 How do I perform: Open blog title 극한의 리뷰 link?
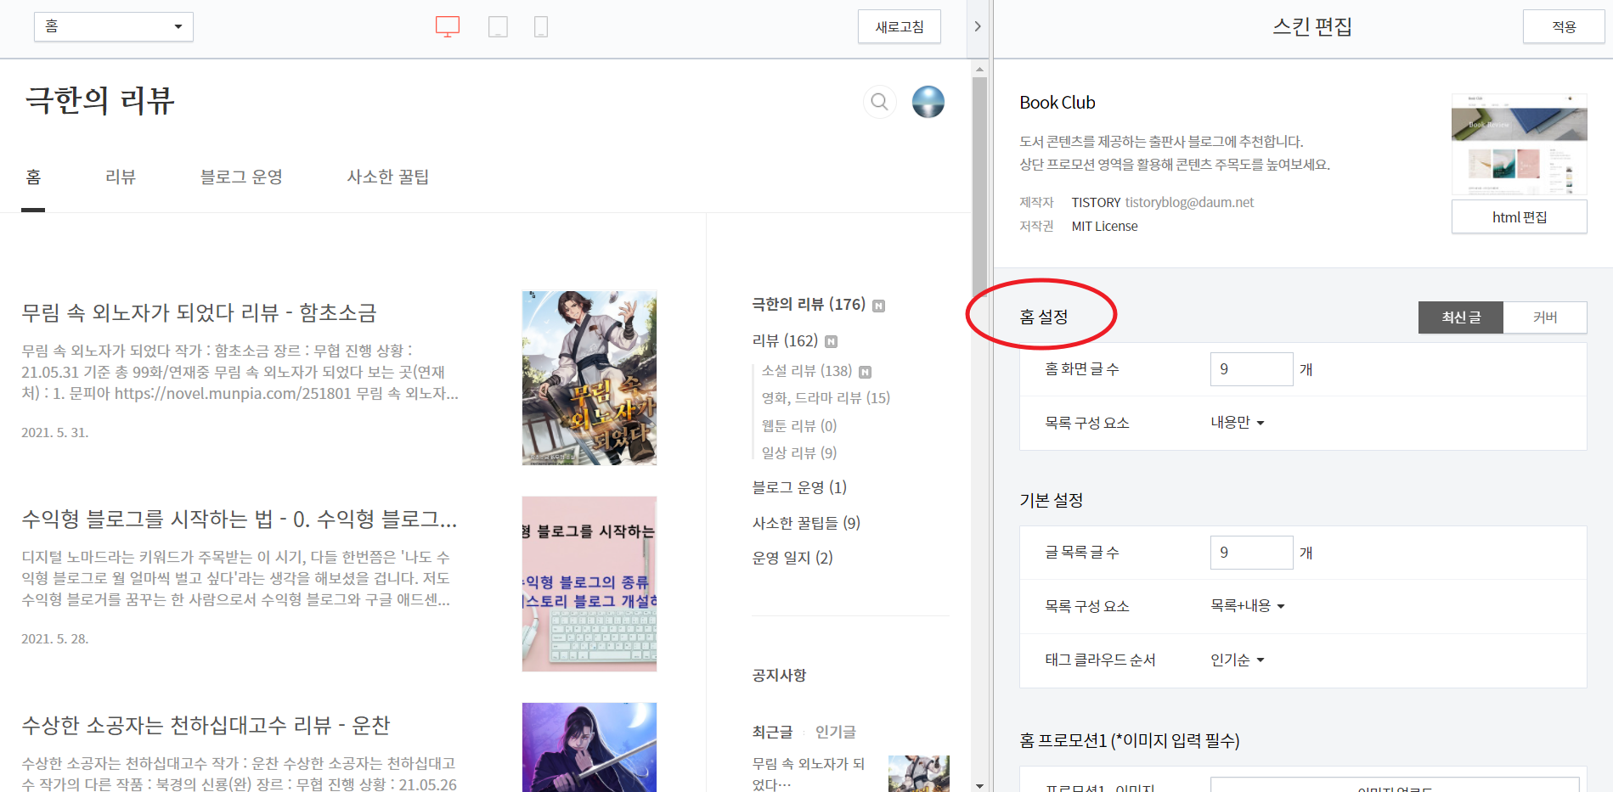pyautogui.click(x=100, y=101)
